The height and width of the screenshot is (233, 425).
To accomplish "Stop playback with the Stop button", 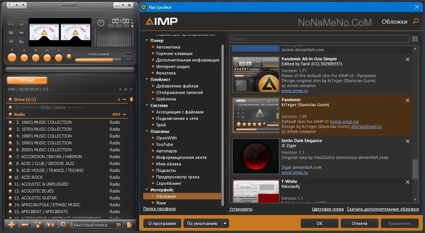I will tap(36, 58).
